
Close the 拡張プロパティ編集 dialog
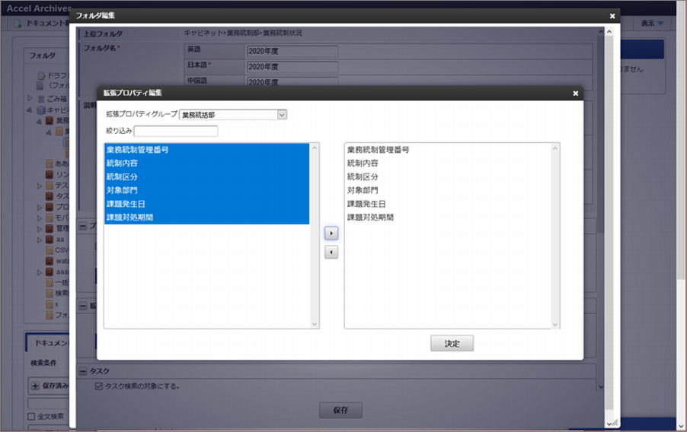point(576,94)
